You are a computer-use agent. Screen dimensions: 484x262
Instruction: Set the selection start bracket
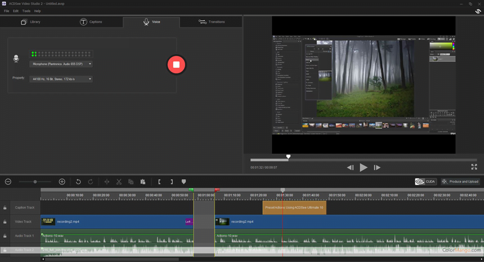click(159, 181)
